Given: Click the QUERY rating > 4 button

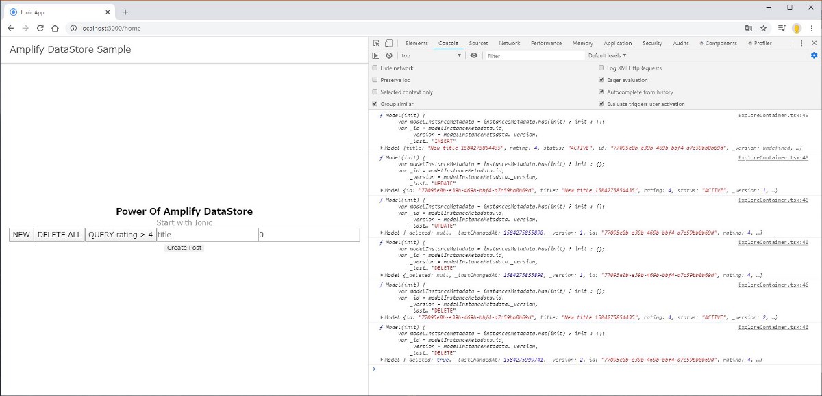Looking at the screenshot, I should 121,235.
